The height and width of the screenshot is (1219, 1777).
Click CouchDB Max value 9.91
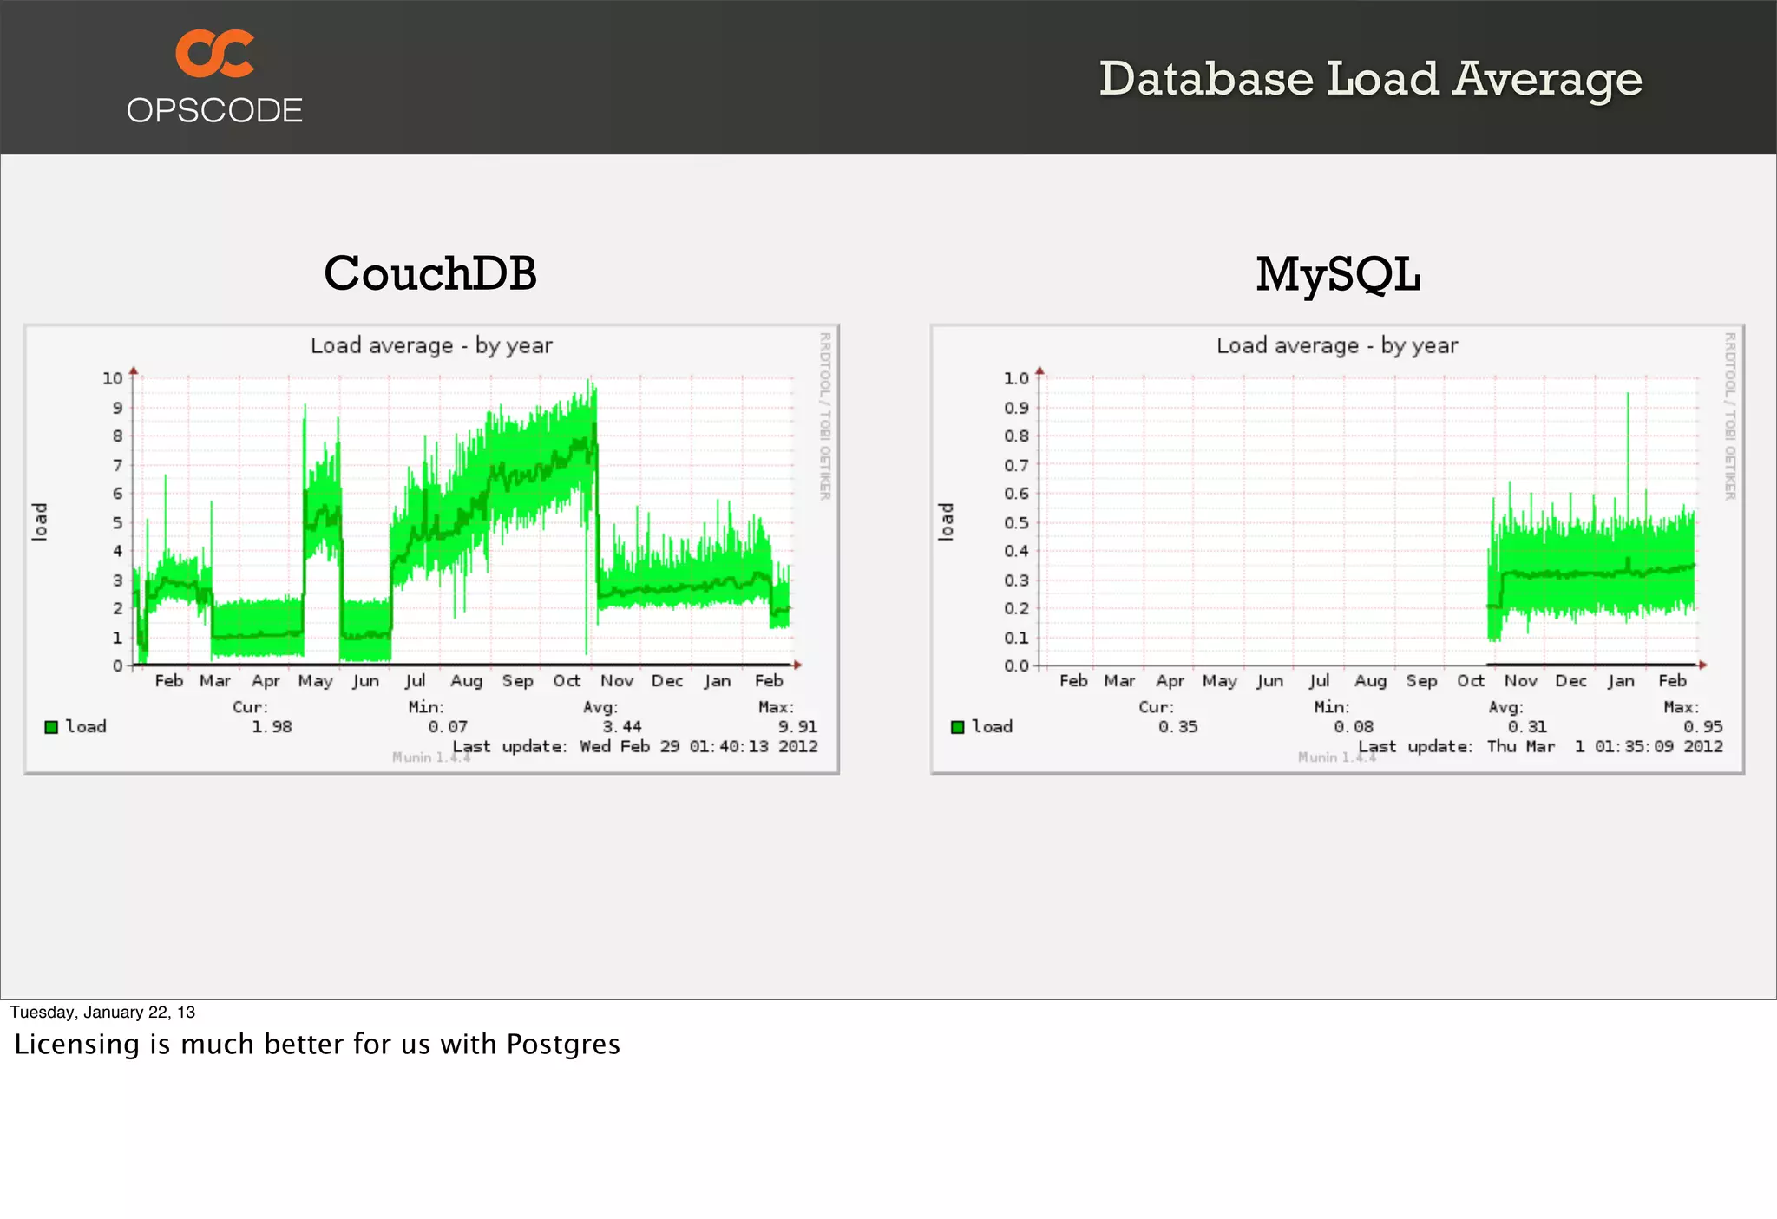point(797,727)
